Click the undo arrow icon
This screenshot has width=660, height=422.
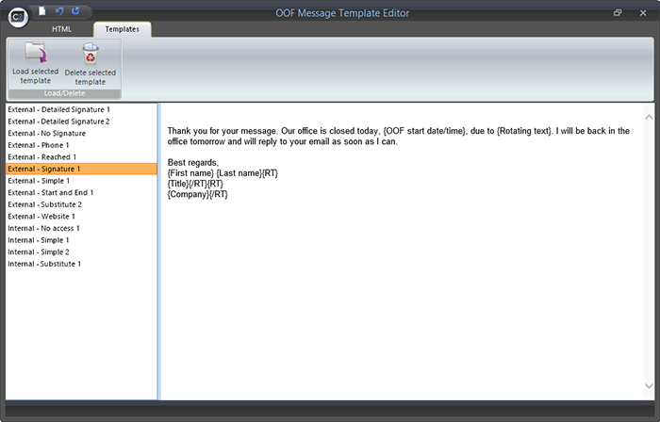click(x=59, y=11)
